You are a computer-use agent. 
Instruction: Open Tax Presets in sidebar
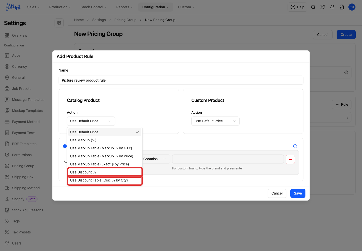point(21,232)
